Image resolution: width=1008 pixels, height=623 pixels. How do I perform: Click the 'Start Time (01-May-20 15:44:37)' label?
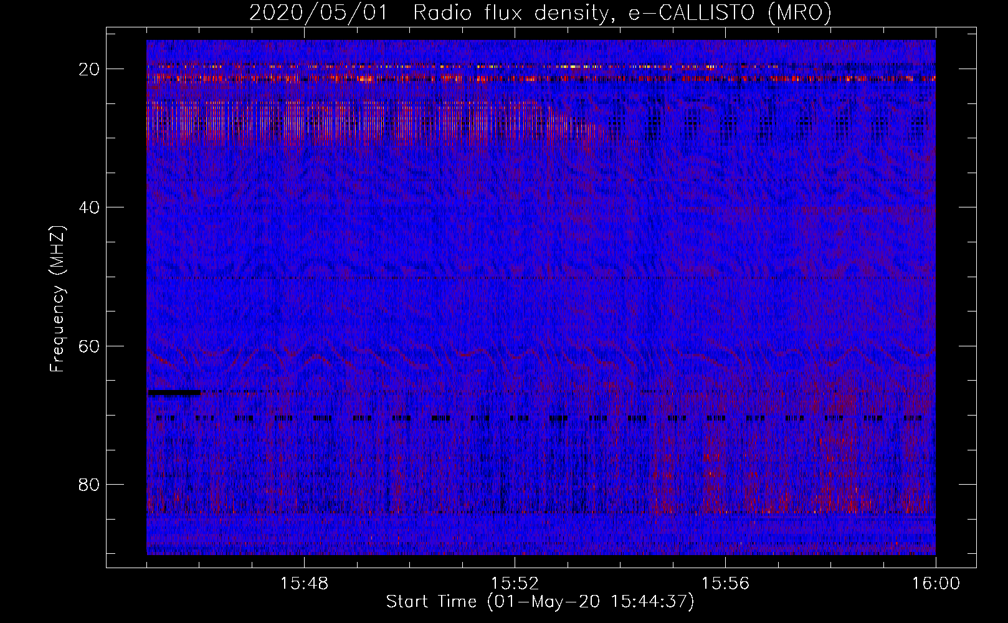pyautogui.click(x=540, y=602)
